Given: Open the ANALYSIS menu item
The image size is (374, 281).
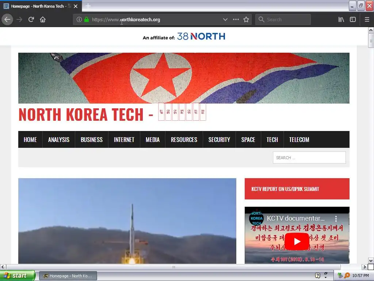Looking at the screenshot, I should pyautogui.click(x=59, y=139).
